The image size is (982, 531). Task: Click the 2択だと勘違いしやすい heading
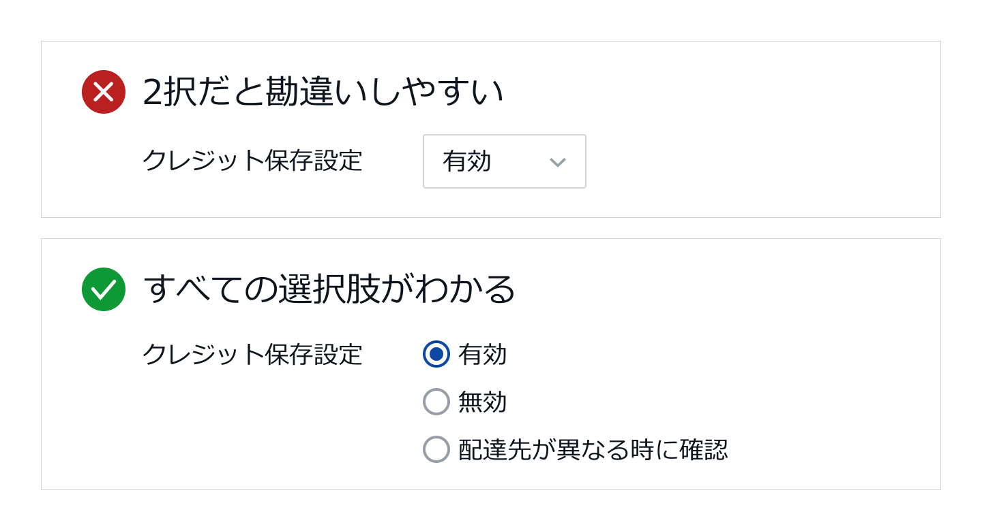[323, 92]
